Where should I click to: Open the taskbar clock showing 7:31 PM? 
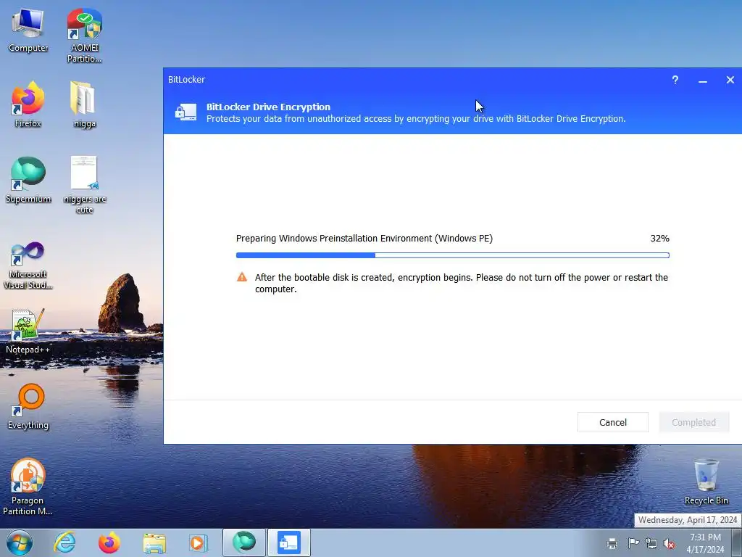[x=705, y=543]
